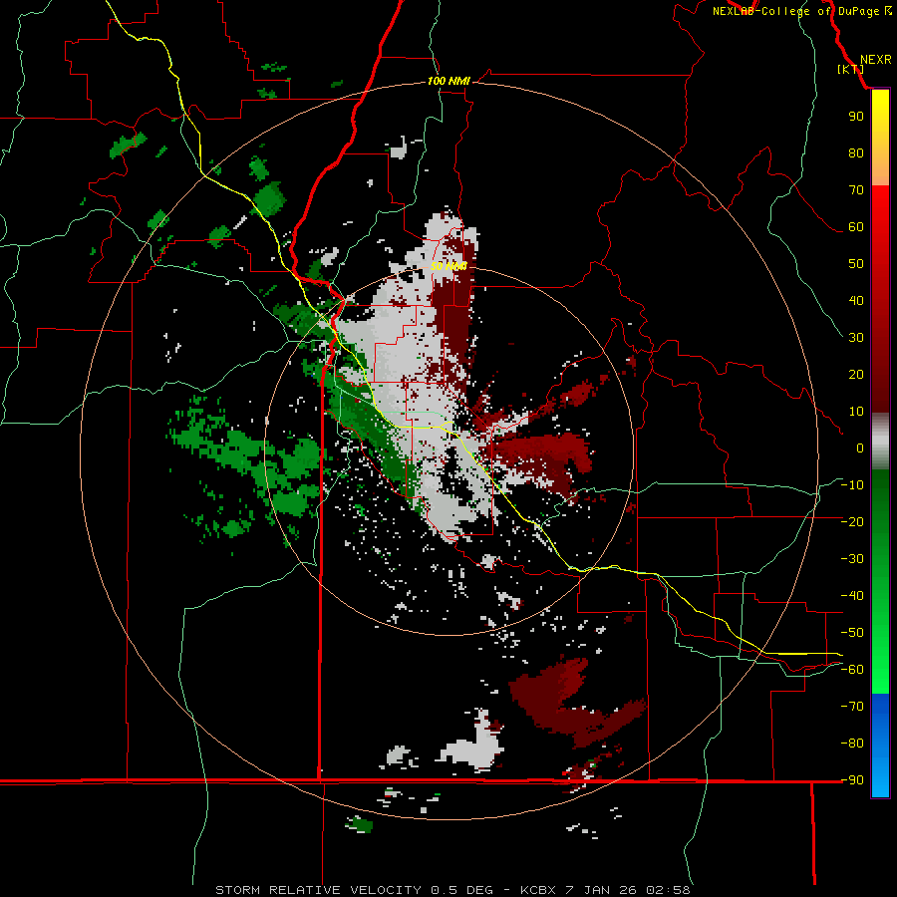The width and height of the screenshot is (897, 897).
Task: Click the 02:58 timestamp in the caption
Action: point(668,890)
